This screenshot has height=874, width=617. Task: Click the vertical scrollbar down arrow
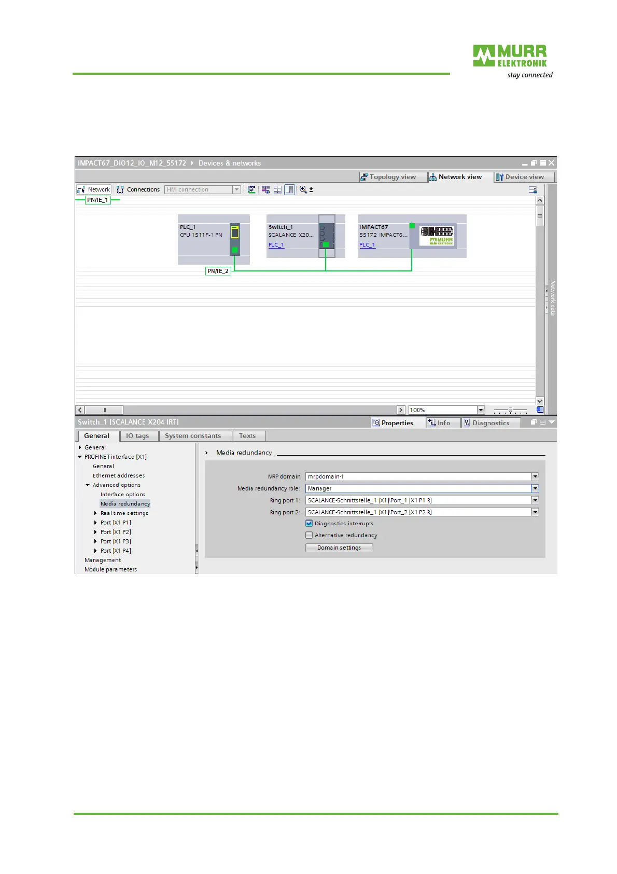pos(540,401)
